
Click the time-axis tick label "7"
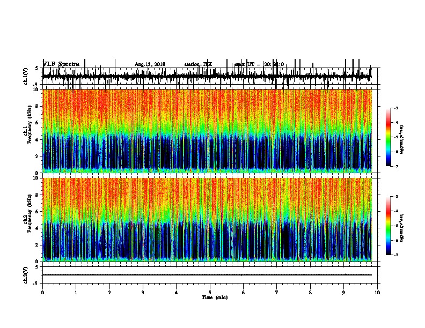[x=277, y=293]
